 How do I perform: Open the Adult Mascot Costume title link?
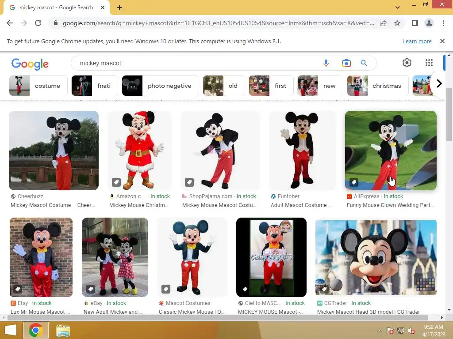pyautogui.click(x=301, y=205)
